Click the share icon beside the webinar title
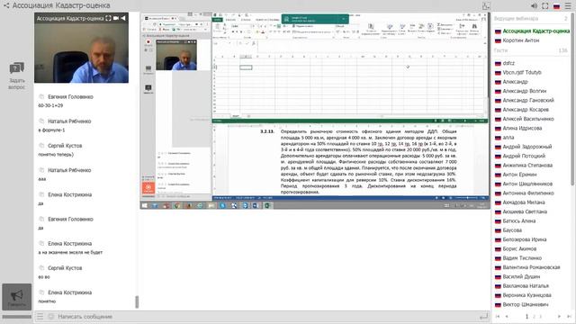 tap(6, 5)
